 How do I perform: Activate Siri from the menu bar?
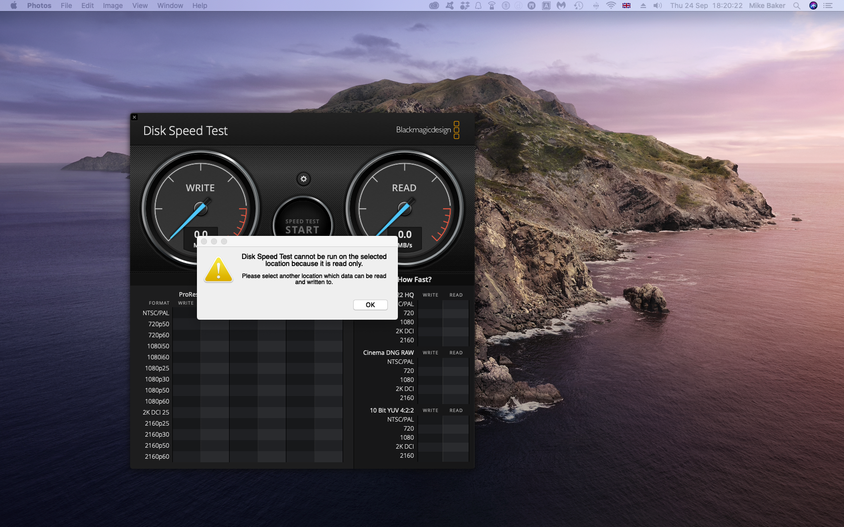(x=813, y=6)
